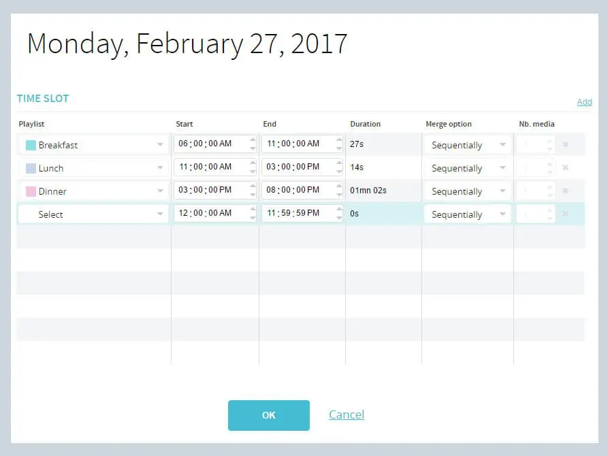Remove the Breakfast time slot row
Image resolution: width=608 pixels, height=456 pixels.
click(565, 144)
